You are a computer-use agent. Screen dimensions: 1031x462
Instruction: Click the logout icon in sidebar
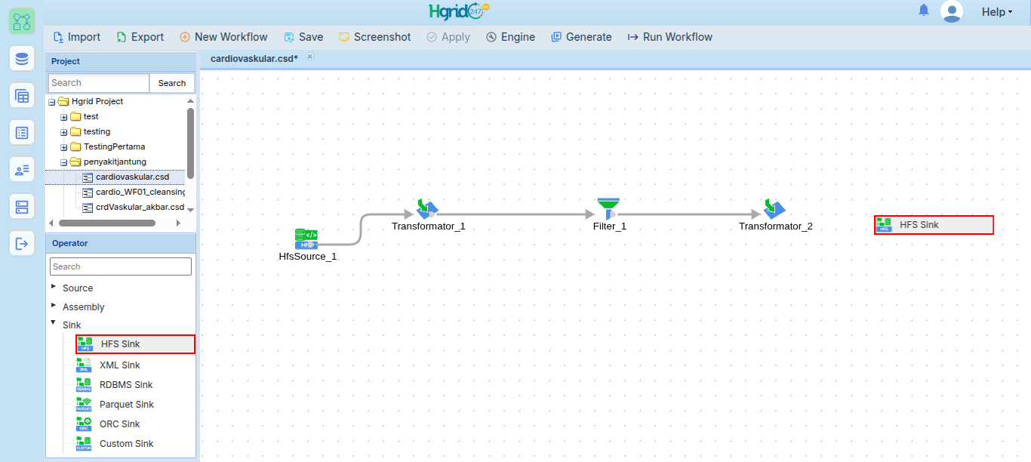[22, 243]
